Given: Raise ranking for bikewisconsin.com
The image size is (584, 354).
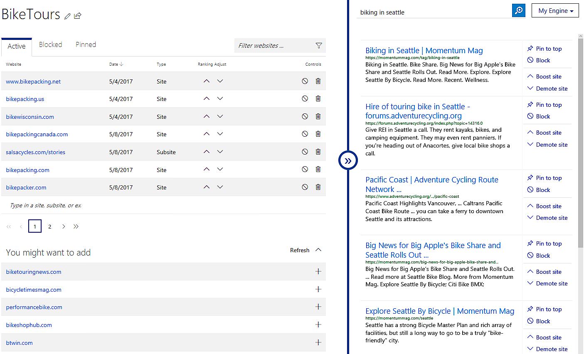Looking at the screenshot, I should tap(207, 116).
